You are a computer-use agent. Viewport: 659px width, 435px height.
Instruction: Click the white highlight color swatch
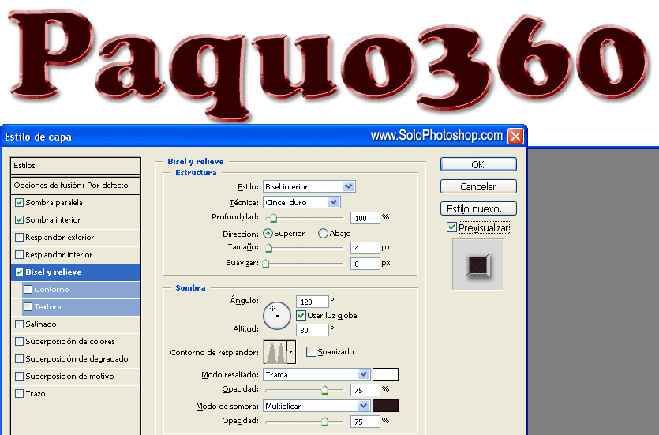click(385, 374)
